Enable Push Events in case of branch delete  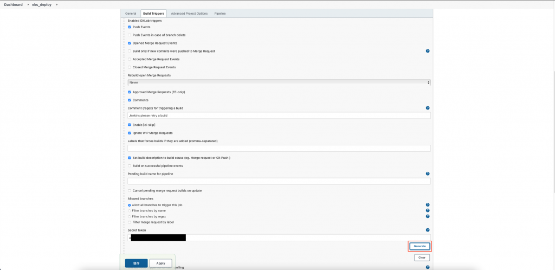pyautogui.click(x=130, y=35)
